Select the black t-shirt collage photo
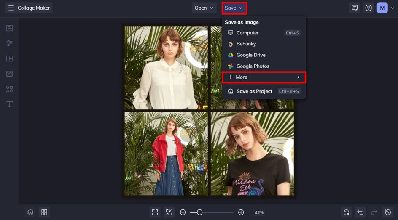398x220 pixels. (x=252, y=154)
